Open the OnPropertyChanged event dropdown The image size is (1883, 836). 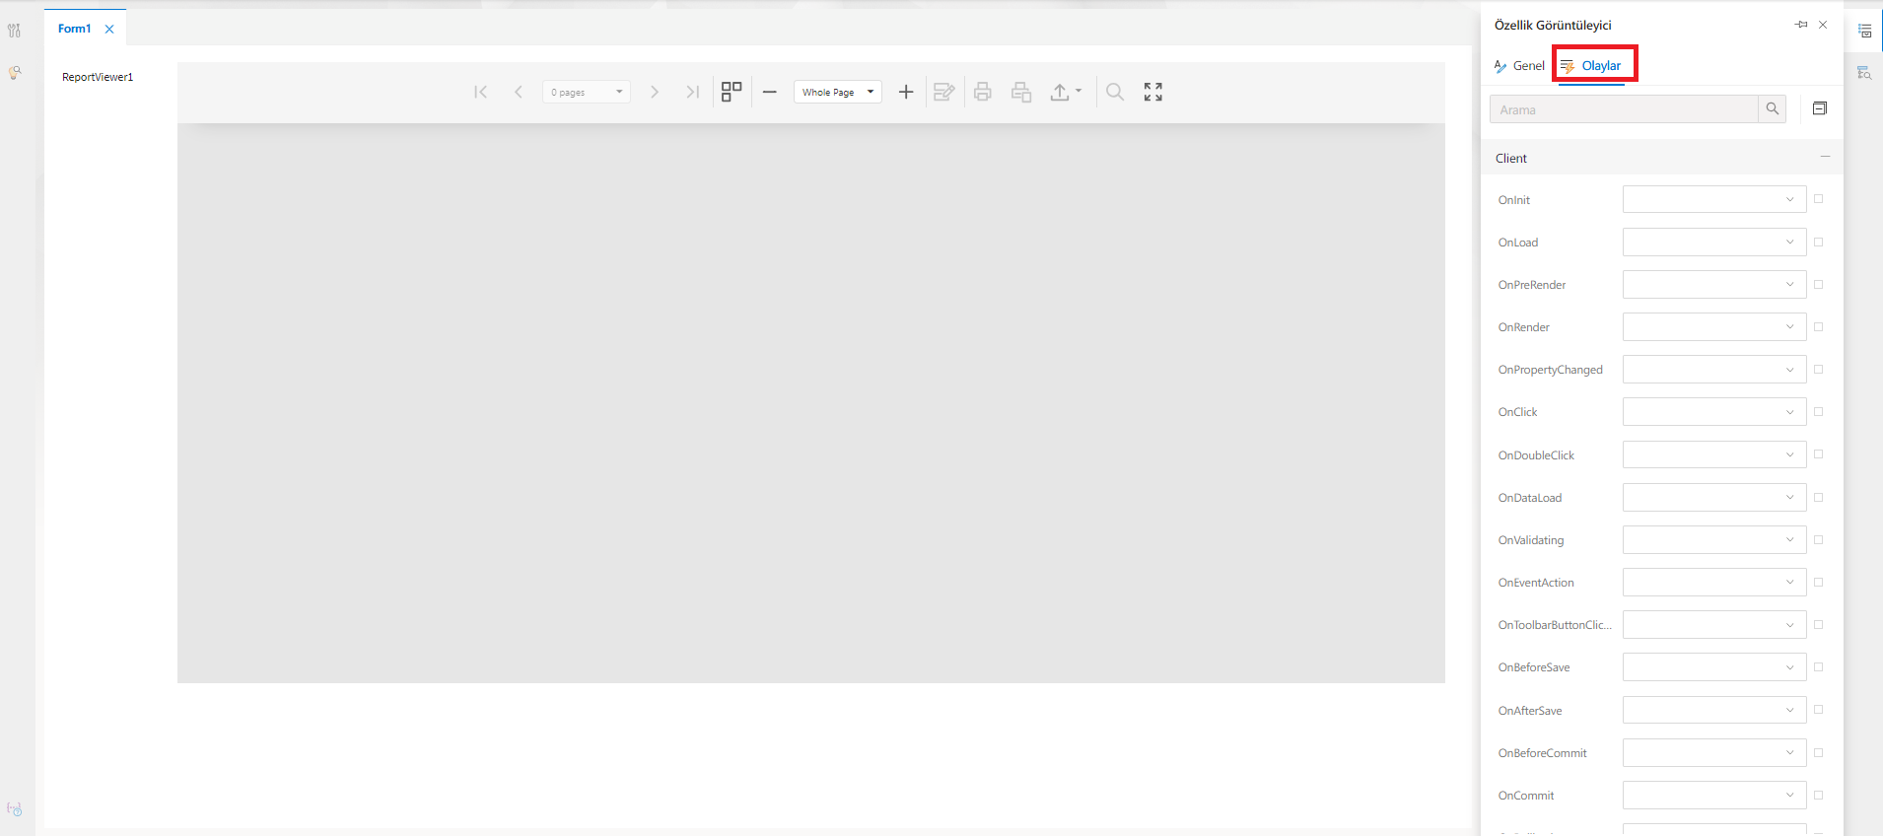1714,369
